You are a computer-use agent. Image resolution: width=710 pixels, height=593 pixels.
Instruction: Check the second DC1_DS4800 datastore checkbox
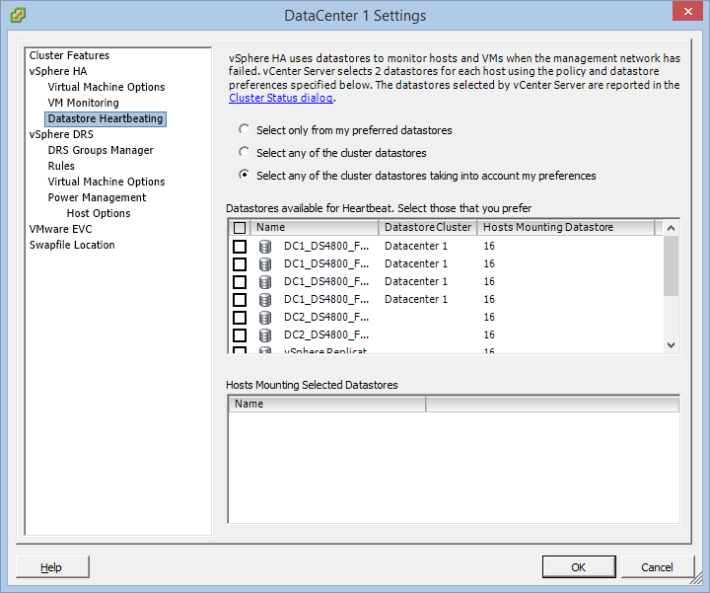pos(240,264)
